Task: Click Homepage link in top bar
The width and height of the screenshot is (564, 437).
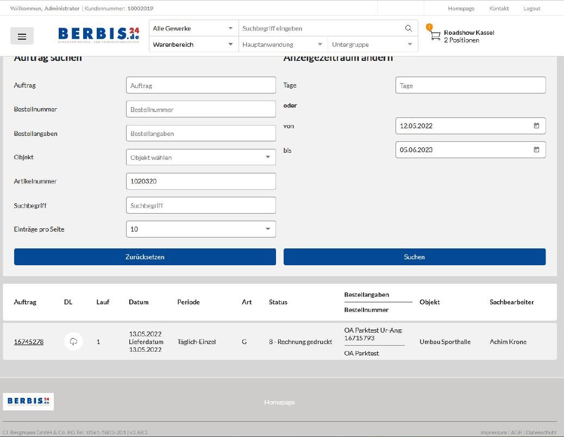Action: tap(461, 8)
